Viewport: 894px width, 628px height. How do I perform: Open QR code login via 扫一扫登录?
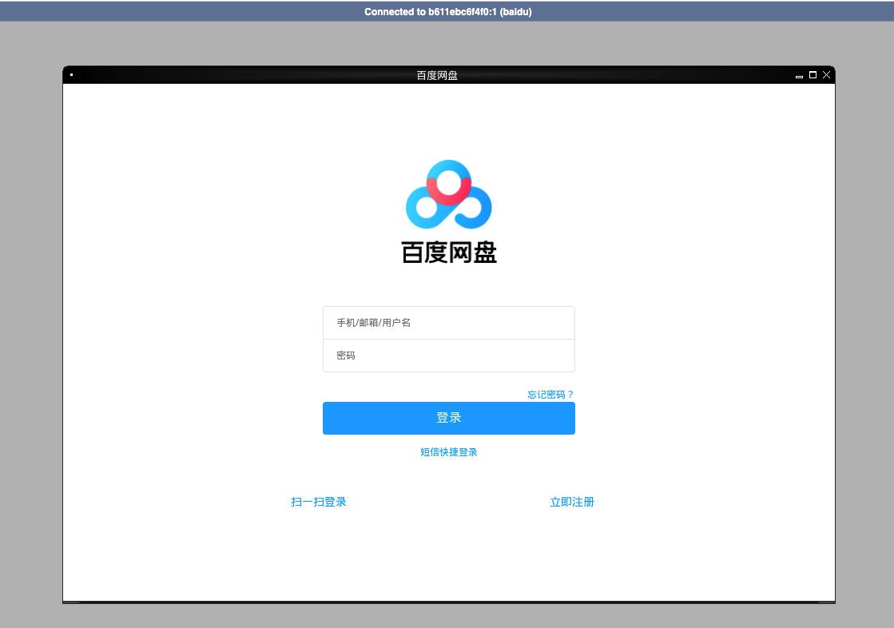point(317,502)
